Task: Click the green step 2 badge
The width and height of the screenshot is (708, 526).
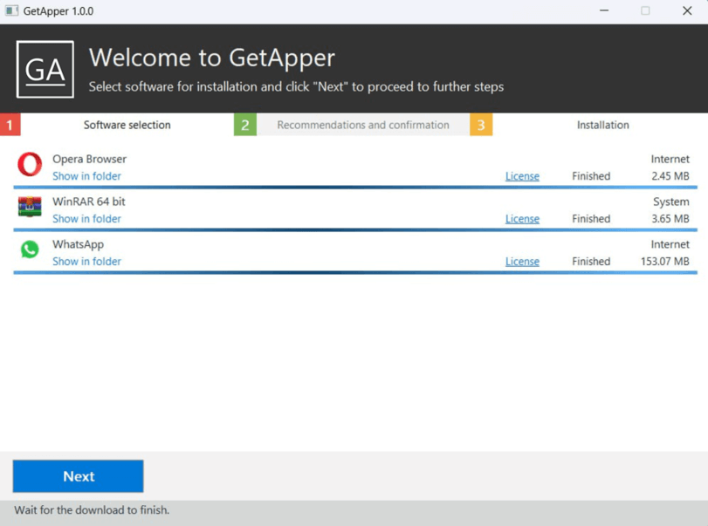Action: pyautogui.click(x=245, y=125)
